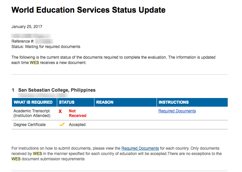Click the yellow checkmark beside Accepted
The height and width of the screenshot is (172, 242).
point(62,125)
